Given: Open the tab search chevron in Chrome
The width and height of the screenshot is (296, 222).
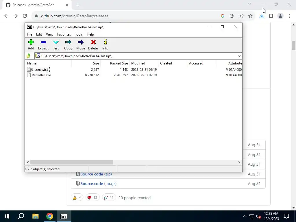Looking at the screenshot, I should click(x=249, y=4).
